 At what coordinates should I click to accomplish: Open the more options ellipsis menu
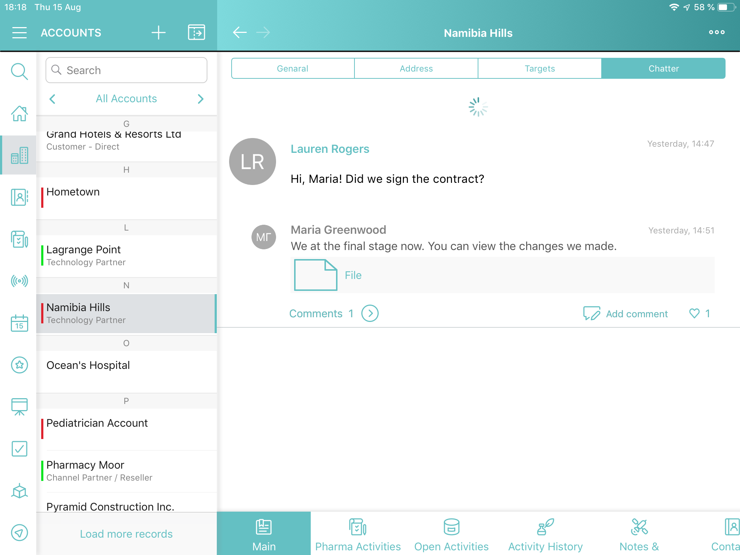pos(717,33)
